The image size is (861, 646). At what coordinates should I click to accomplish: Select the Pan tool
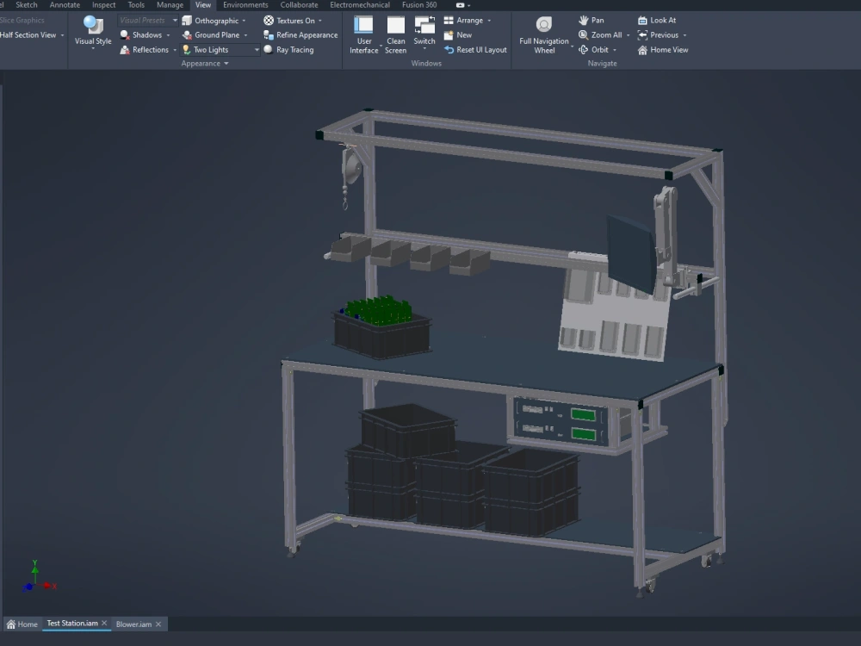tap(592, 21)
